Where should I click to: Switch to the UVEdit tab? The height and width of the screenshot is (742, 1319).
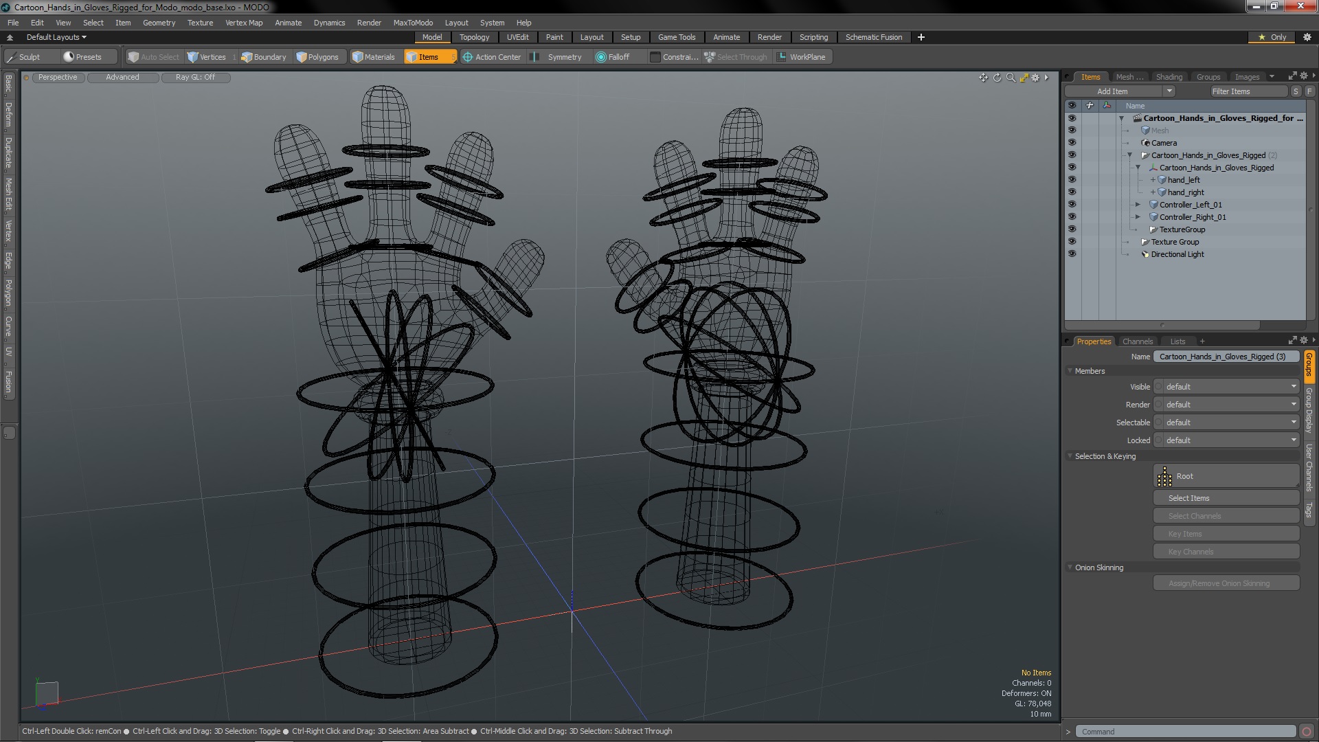517,37
